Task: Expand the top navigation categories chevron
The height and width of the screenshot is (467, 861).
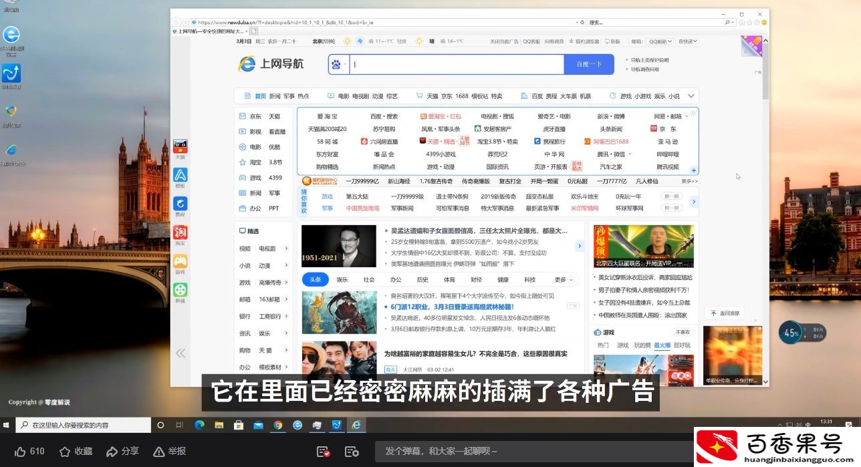Action: [692, 96]
